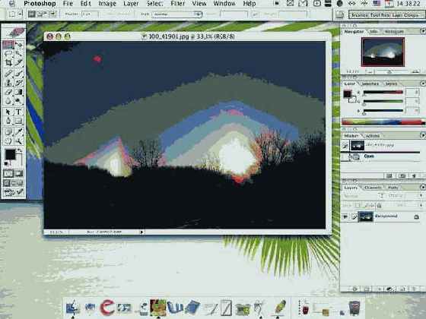Open the Style dropdown in options bar
The height and width of the screenshot is (319, 426).
pos(176,14)
